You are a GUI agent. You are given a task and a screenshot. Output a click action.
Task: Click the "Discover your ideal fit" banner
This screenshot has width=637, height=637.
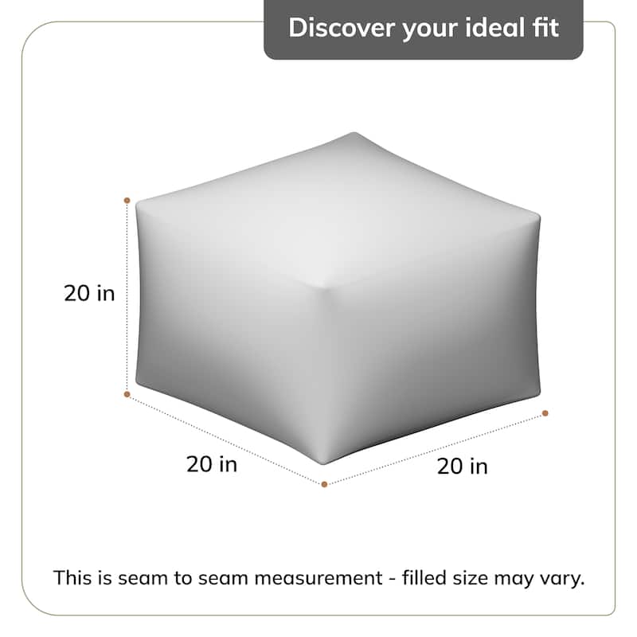pyautogui.click(x=424, y=29)
